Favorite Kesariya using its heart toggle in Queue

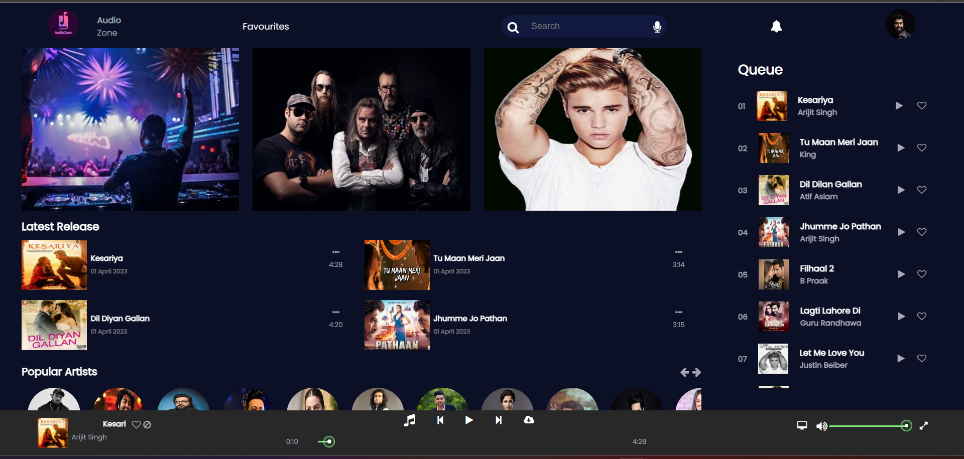tap(922, 106)
